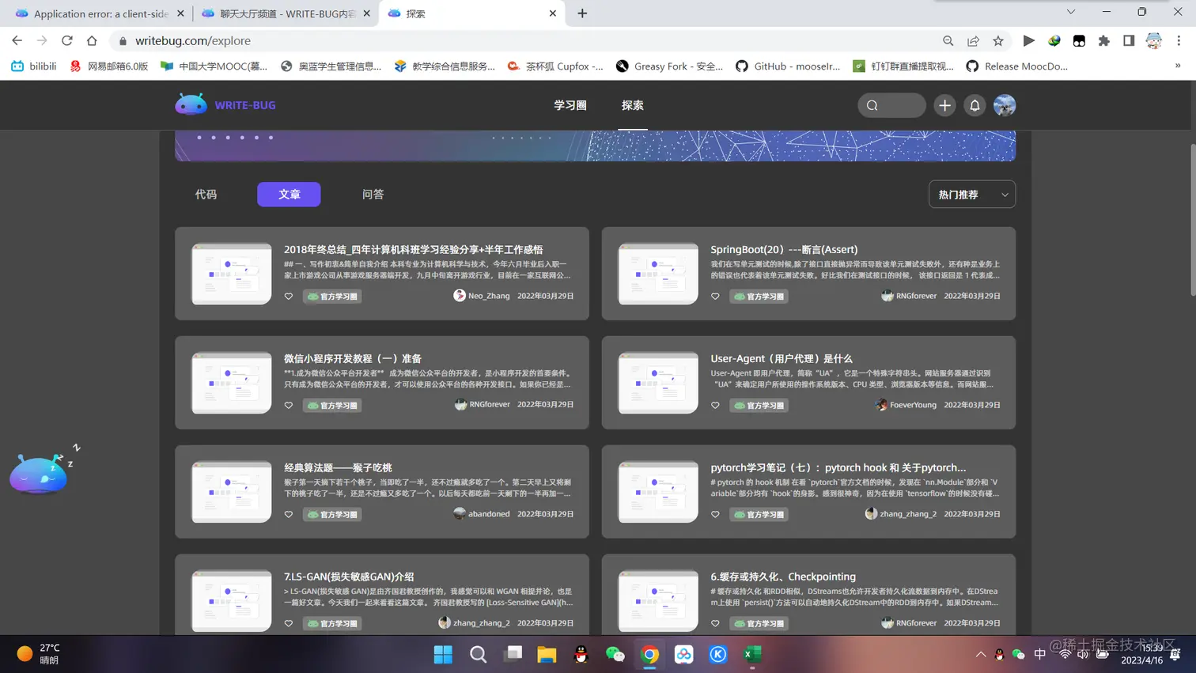The width and height of the screenshot is (1196, 673).
Task: Expand the 热门推荐 sort dropdown
Action: click(971, 195)
